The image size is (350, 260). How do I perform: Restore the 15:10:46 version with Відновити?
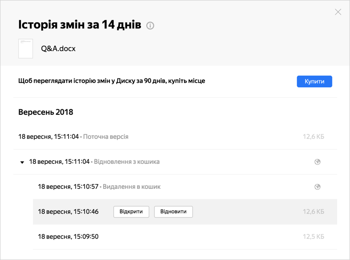coord(173,211)
